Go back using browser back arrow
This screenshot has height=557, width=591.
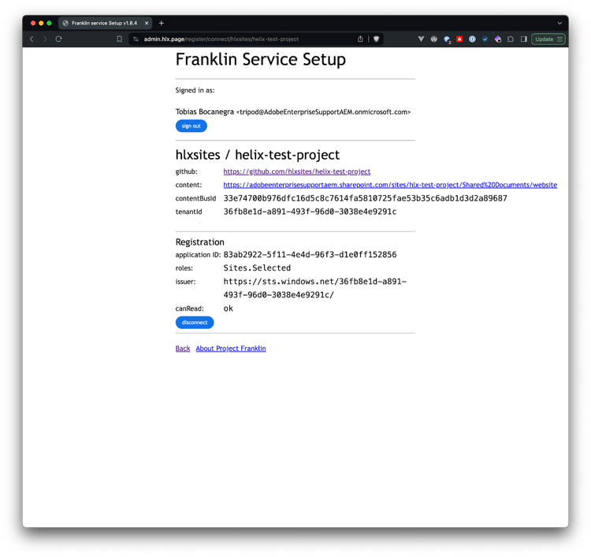tap(32, 39)
